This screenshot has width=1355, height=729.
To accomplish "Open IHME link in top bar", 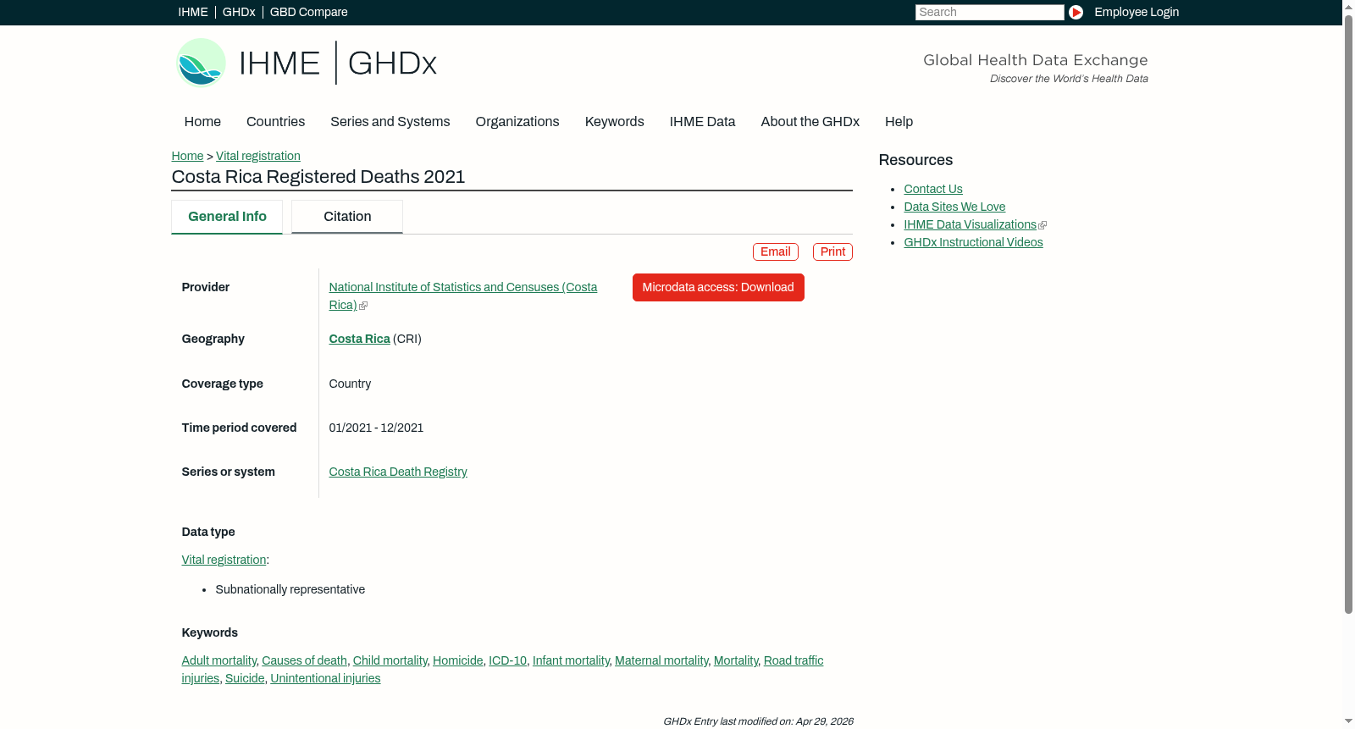I will [x=193, y=12].
